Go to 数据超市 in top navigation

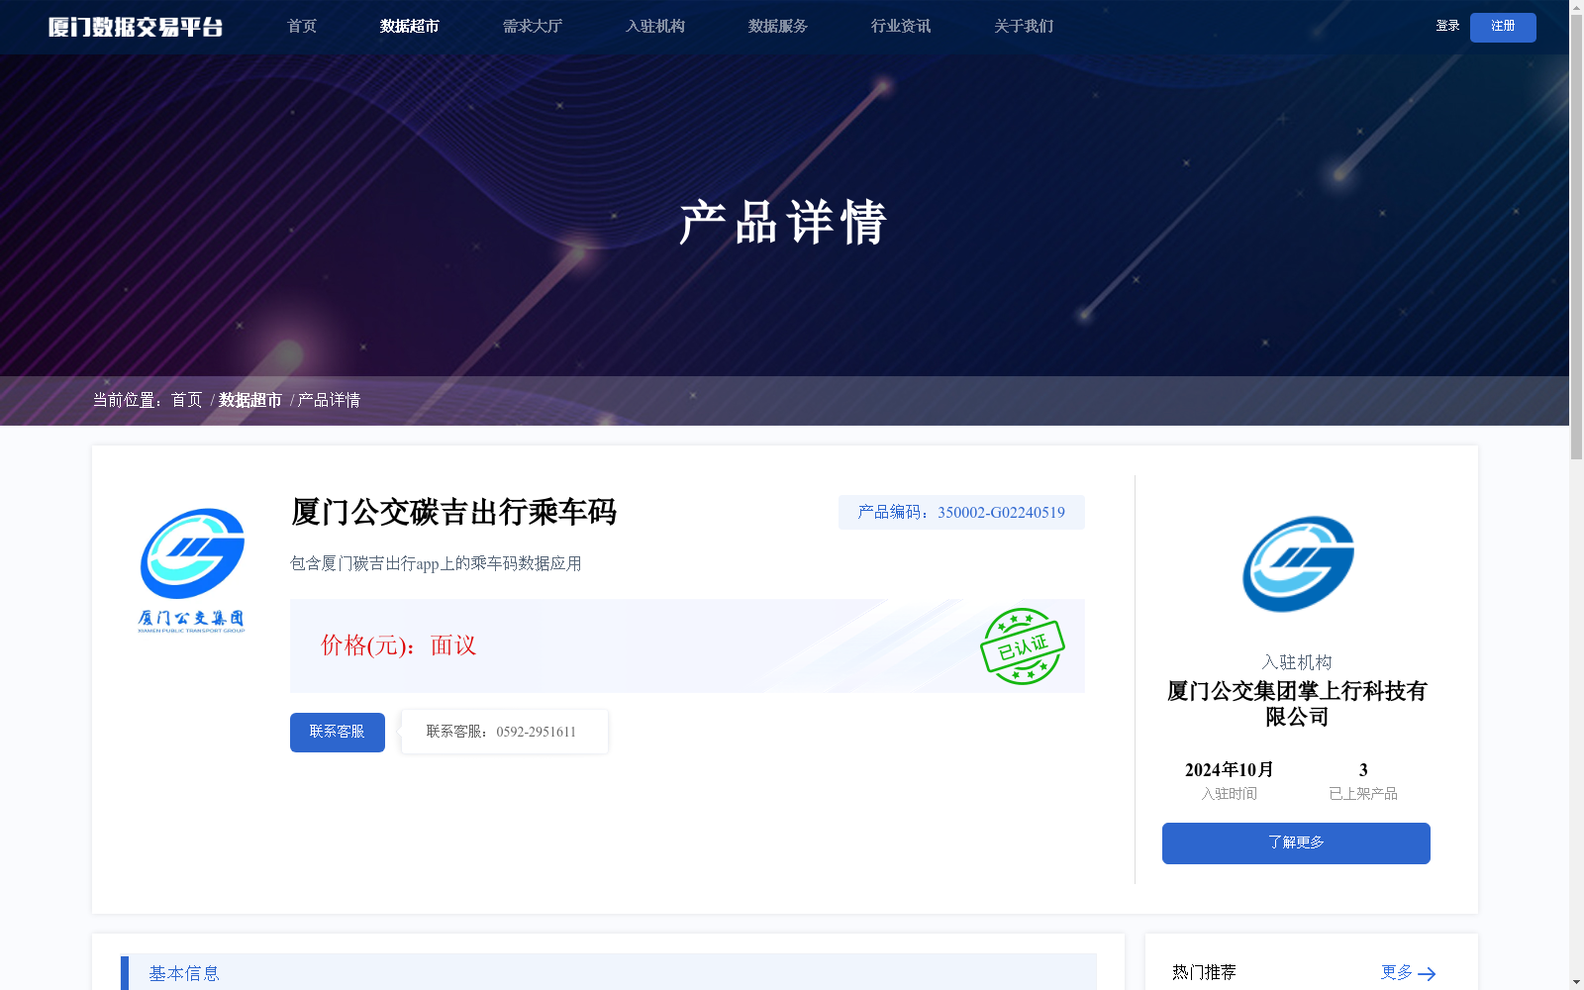(410, 27)
